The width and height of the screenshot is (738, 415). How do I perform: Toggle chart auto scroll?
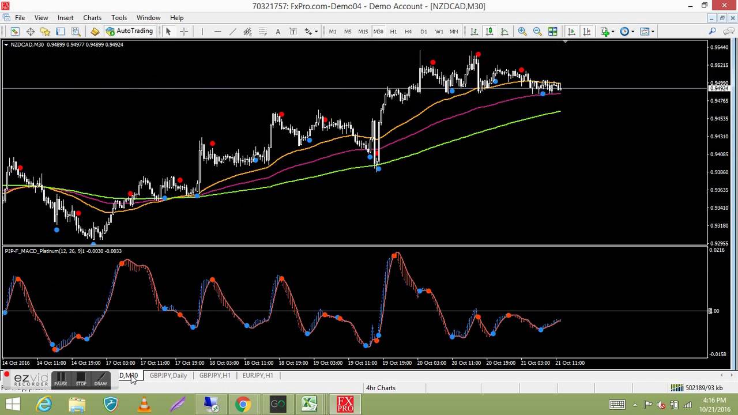571,31
